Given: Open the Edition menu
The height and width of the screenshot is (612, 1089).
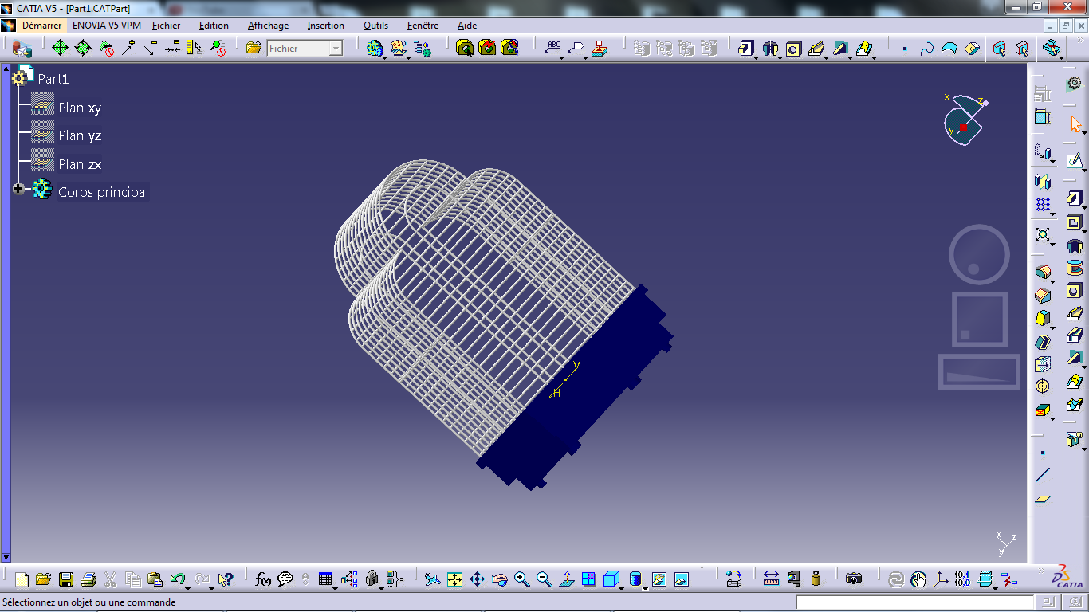Looking at the screenshot, I should (214, 25).
